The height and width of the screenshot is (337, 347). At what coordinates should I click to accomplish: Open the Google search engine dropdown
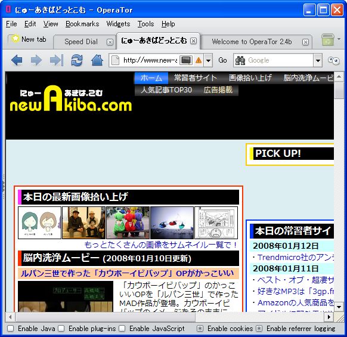[318, 60]
